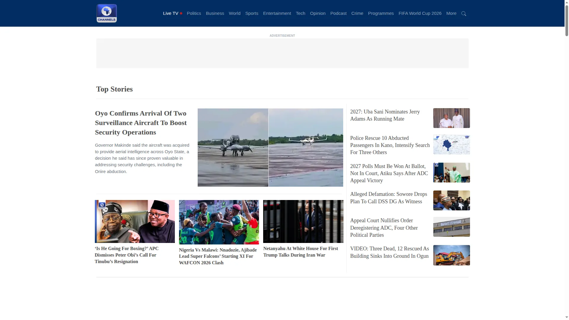Image resolution: width=569 pixels, height=320 pixels.
Task: Select World in the navigation bar
Action: tap(234, 13)
